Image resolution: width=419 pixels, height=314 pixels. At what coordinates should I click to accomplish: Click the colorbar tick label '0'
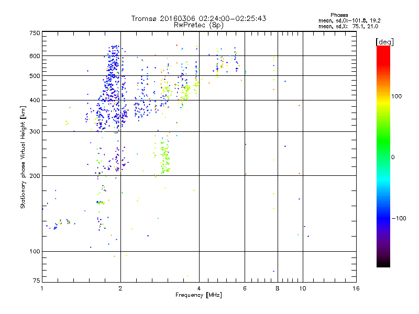(x=393, y=157)
